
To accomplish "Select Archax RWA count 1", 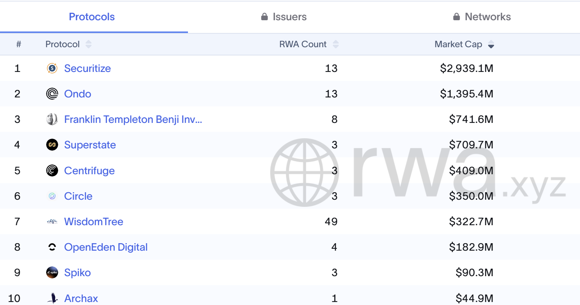I will coord(335,298).
